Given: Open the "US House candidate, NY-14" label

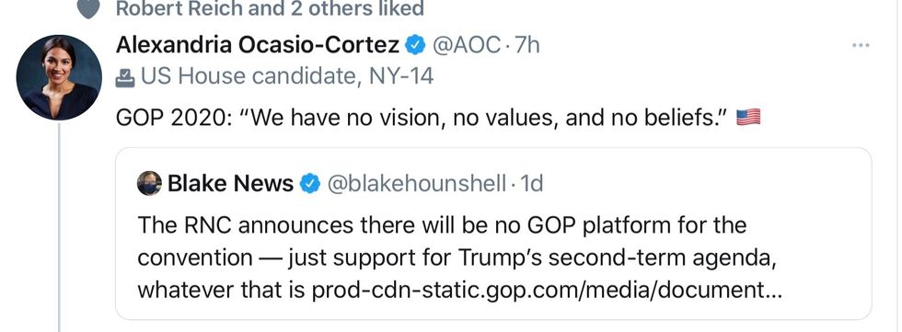Looking at the screenshot, I should coord(287,75).
